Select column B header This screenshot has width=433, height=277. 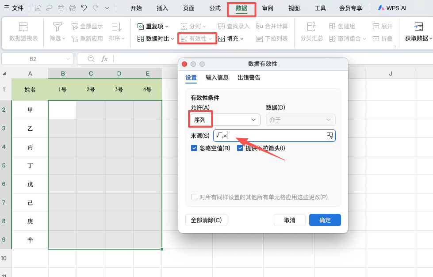coord(63,73)
